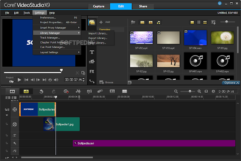Screen dimensions: 241x161
Task: Click the preview timecode stepper arrows
Action: point(84,80)
